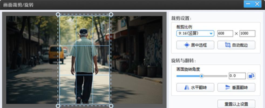Click the 居中选框 center selection button
Image resolution: width=265 pixels, height=108 pixels.
click(195, 45)
